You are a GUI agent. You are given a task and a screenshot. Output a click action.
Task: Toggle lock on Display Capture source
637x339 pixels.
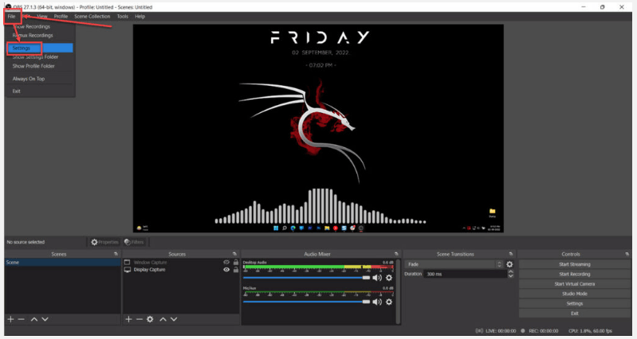tap(236, 270)
